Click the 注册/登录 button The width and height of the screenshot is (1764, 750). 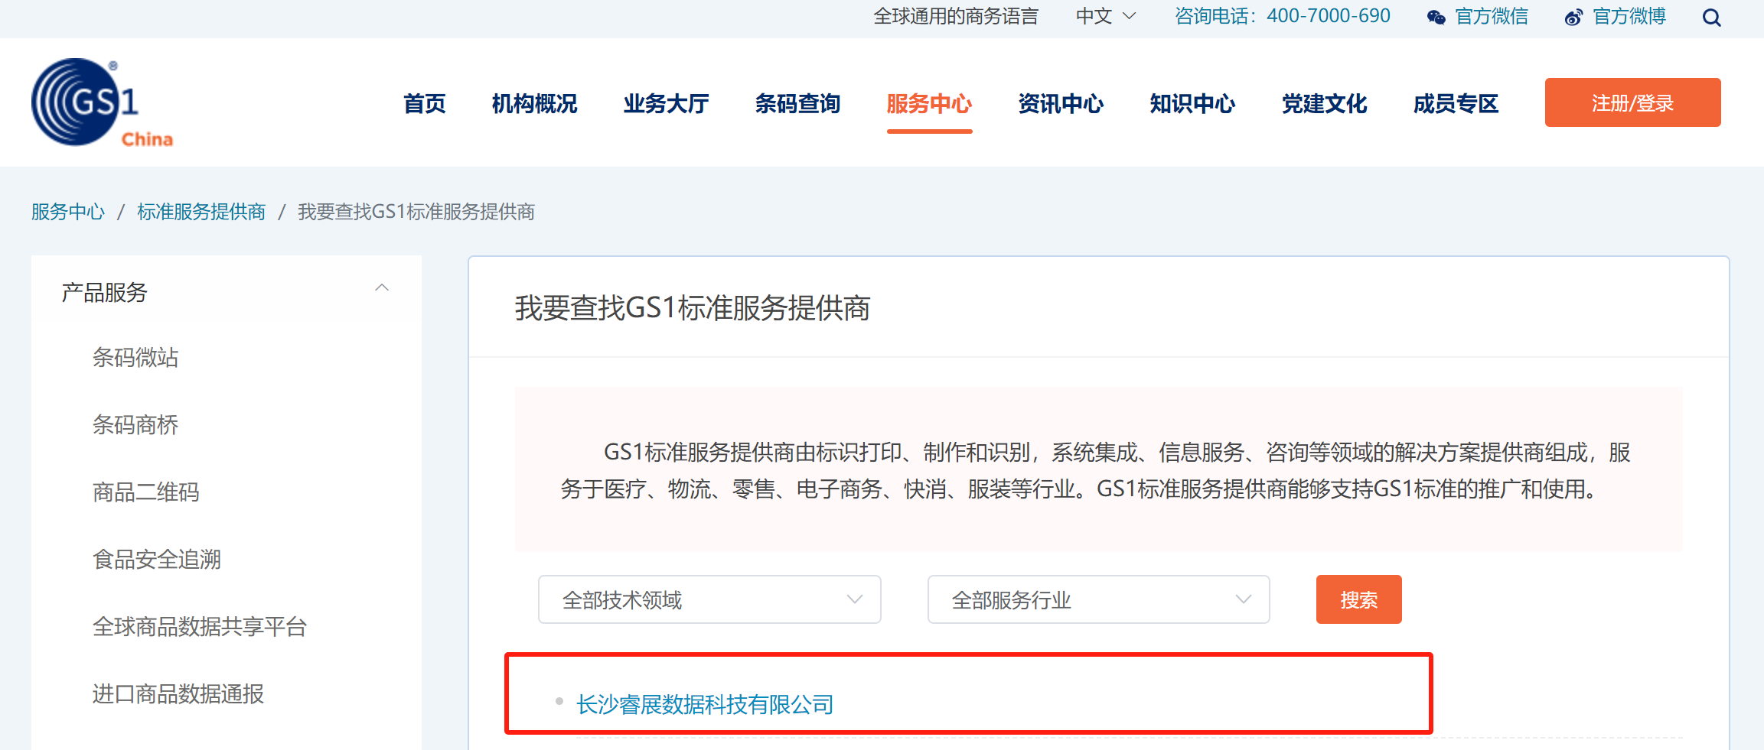[x=1632, y=102]
